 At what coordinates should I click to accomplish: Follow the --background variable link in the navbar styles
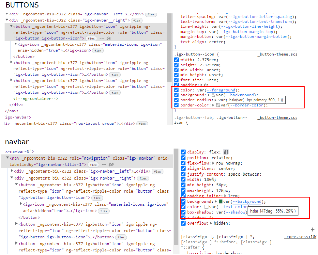[x=247, y=201]
